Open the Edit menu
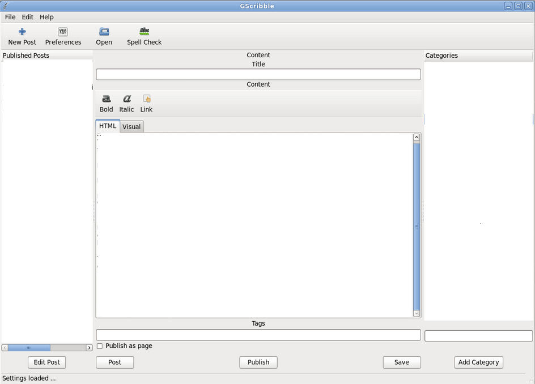The height and width of the screenshot is (384, 535). (28, 17)
